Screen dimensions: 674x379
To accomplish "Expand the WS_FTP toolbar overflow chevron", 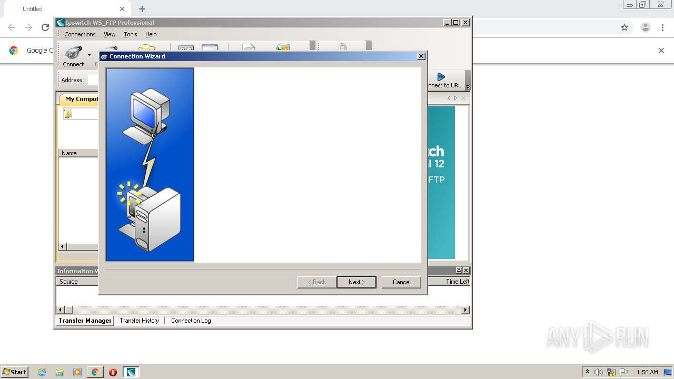I will pos(468,87).
